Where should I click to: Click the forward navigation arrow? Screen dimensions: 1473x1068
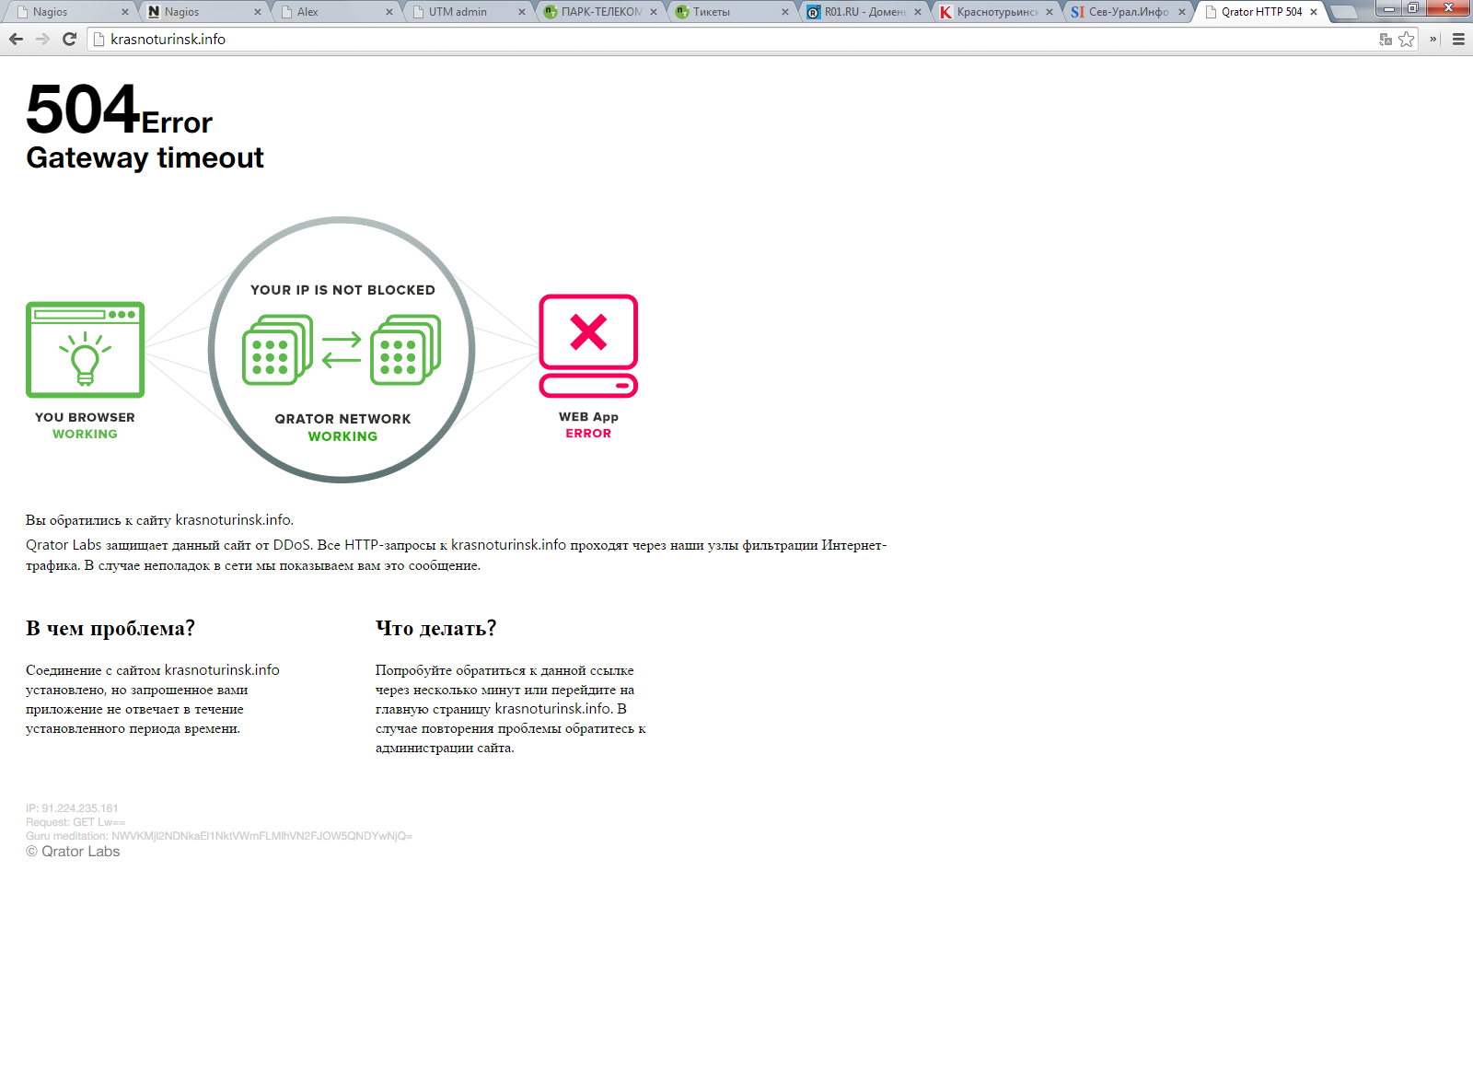pos(42,39)
